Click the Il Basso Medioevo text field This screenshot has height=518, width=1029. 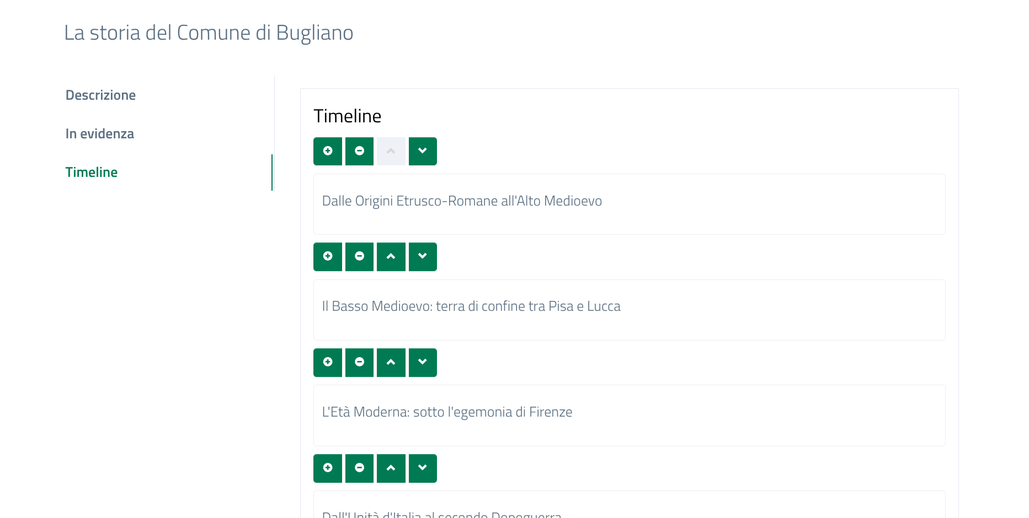tap(629, 310)
